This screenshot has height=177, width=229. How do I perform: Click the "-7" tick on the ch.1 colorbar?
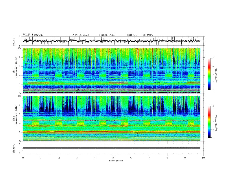(x=213, y=90)
